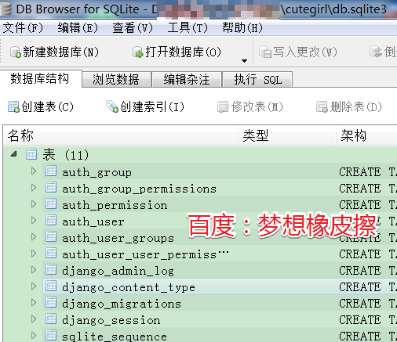Switch to the 编辑杂注 tab
The image size is (397, 342).
[x=187, y=79]
